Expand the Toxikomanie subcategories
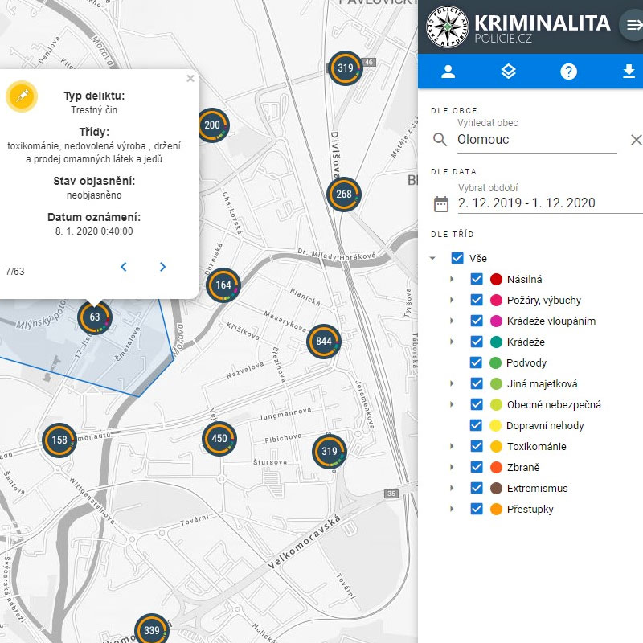The height and width of the screenshot is (643, 643). (x=452, y=446)
